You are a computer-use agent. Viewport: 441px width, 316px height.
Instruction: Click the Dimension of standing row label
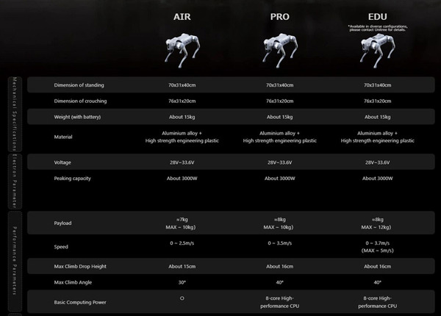click(80, 85)
